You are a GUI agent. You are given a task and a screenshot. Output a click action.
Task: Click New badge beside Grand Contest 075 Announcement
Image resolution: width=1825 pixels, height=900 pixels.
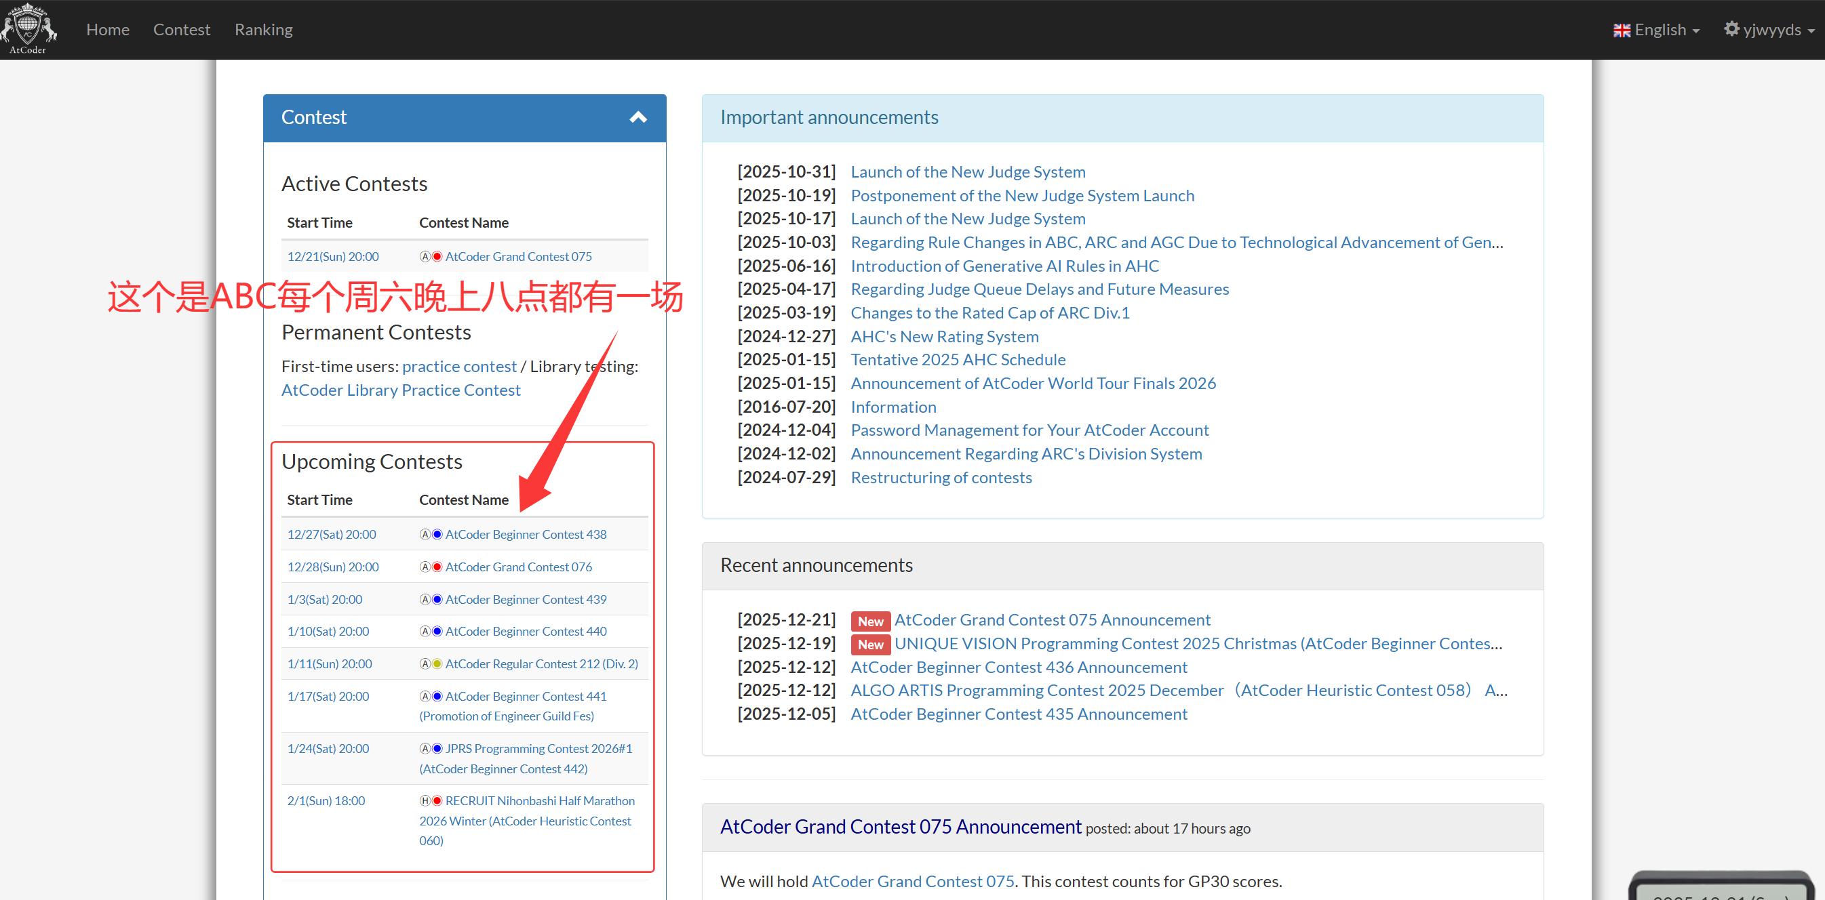(870, 621)
